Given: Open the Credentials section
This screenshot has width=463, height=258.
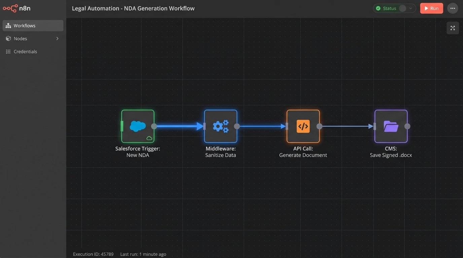Looking at the screenshot, I should pos(25,51).
